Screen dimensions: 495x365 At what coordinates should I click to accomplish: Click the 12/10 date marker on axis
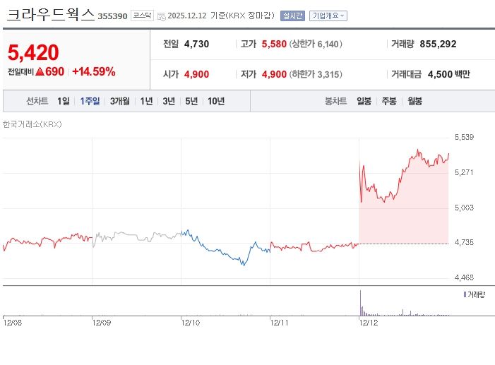click(191, 322)
